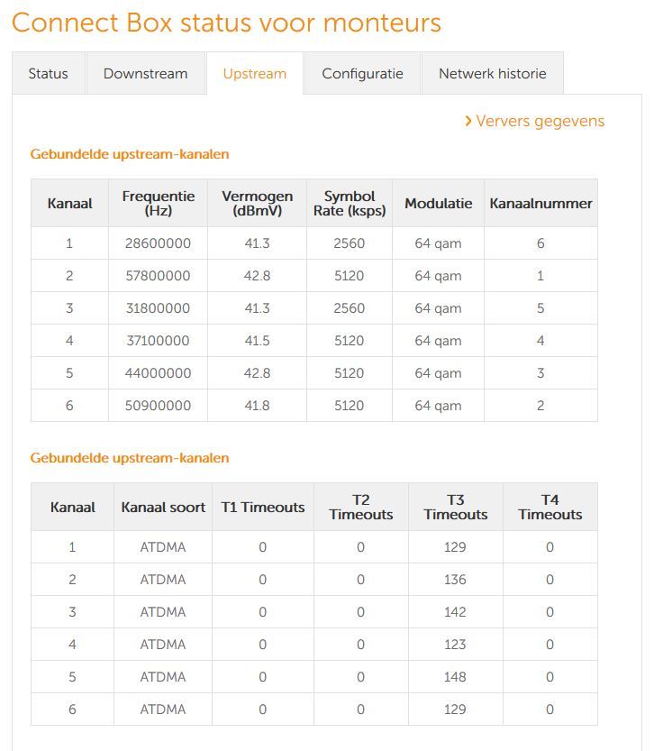This screenshot has height=751, width=654.
Task: Click the T1 Timeouts column header
Action: point(263,507)
